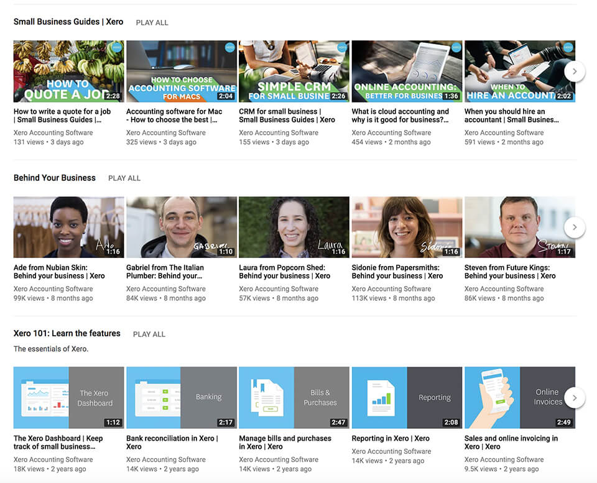The width and height of the screenshot is (597, 483).
Task: Open 'How to quote a job' thumbnail
Action: (68, 71)
